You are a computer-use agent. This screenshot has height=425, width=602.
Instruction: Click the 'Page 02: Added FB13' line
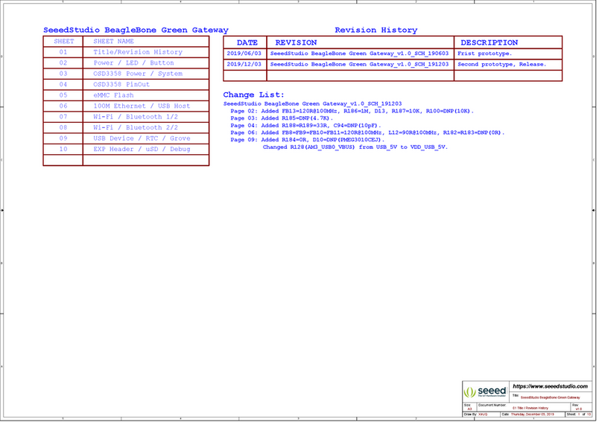tap(352, 111)
